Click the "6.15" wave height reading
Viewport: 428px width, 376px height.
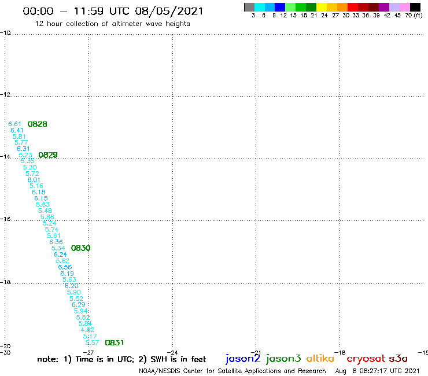(x=41, y=198)
